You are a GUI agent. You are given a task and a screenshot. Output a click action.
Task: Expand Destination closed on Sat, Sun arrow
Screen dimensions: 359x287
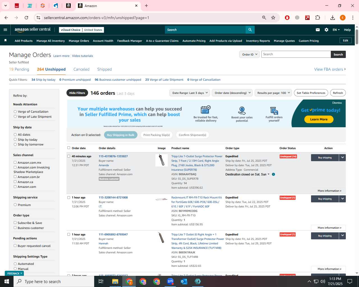tap(268, 174)
